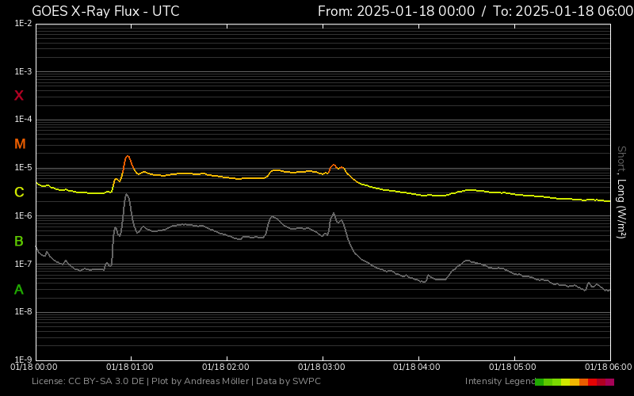
Task: Click the Plot by Andreas Möller credit
Action: click(x=201, y=381)
